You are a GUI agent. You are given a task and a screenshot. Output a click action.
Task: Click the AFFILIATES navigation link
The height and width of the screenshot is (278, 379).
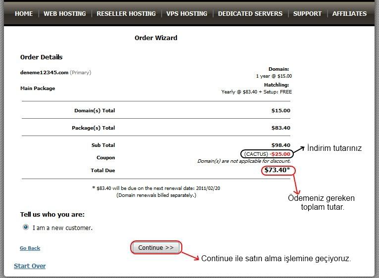349,13
